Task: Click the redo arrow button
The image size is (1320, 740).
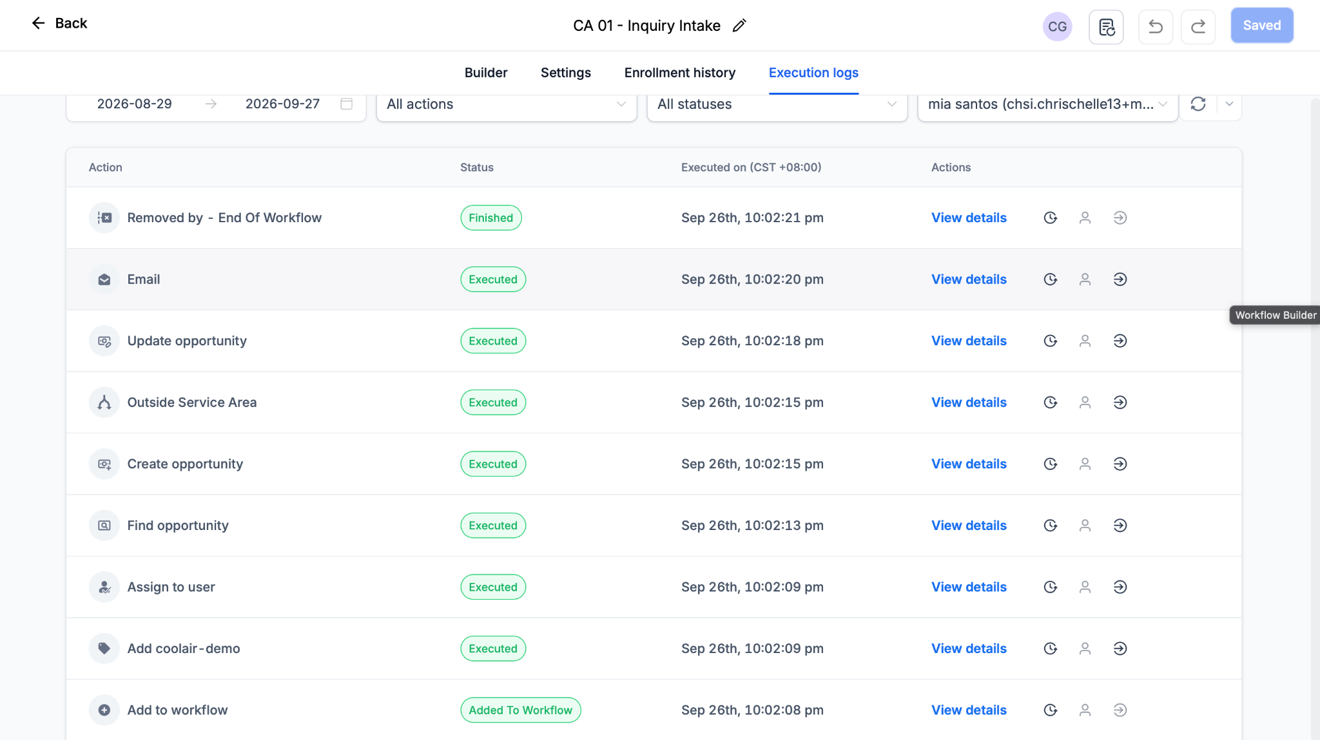Action: [1198, 26]
